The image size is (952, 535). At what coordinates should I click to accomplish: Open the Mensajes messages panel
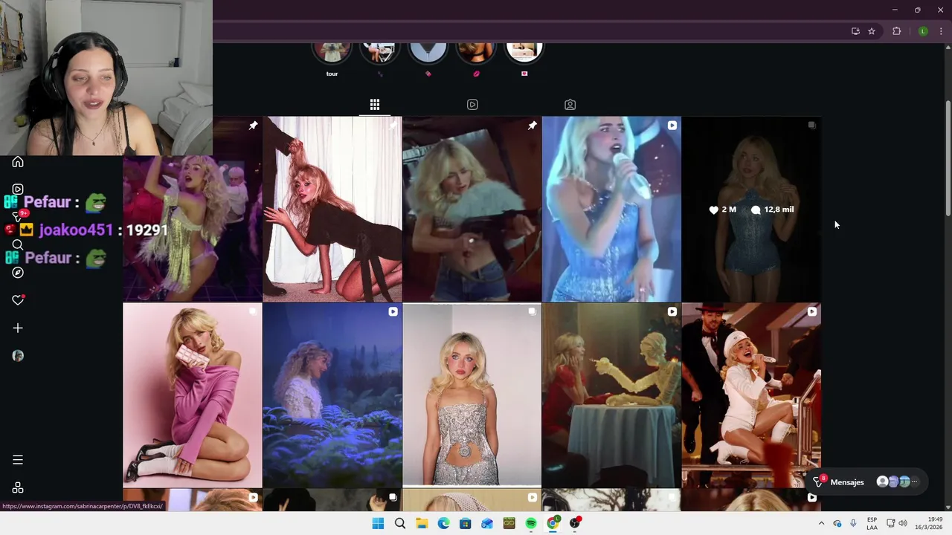point(867,482)
